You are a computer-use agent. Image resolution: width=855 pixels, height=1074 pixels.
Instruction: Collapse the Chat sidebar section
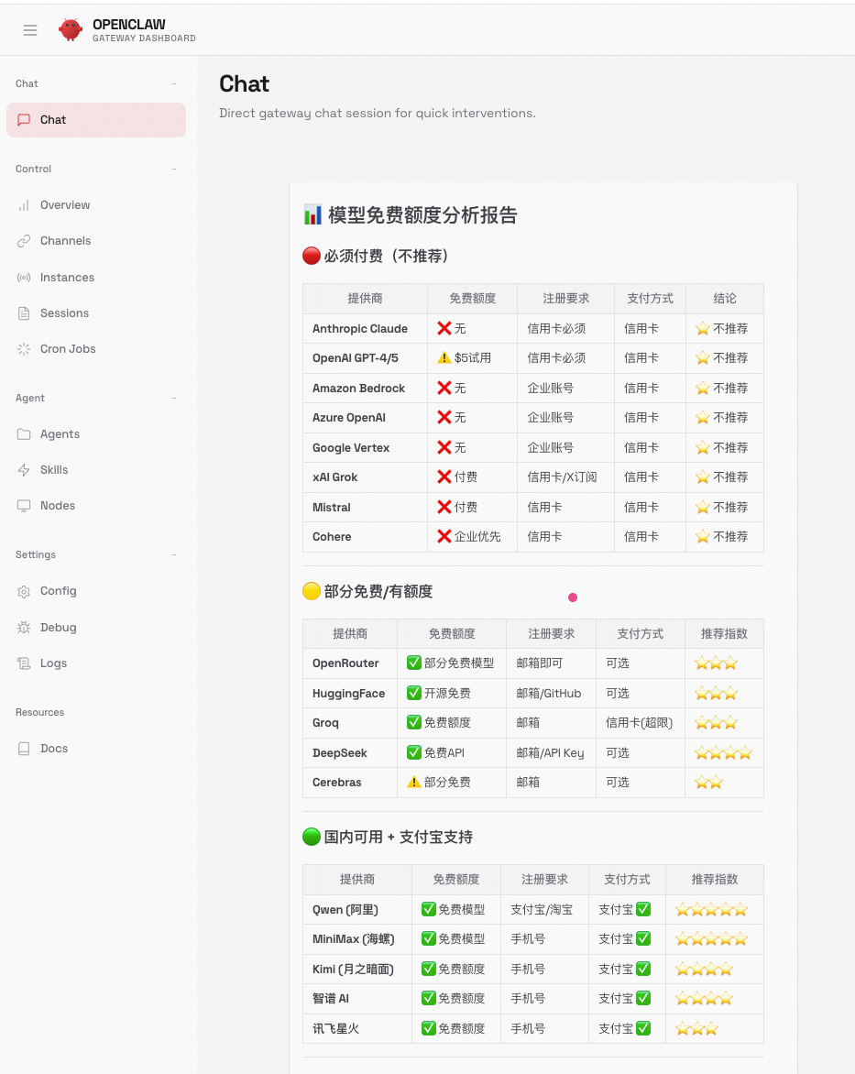(174, 83)
